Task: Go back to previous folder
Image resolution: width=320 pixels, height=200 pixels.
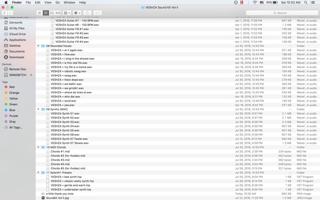Action: [x=5, y=13]
